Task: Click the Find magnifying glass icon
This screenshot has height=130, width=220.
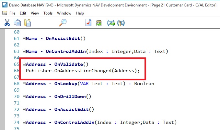Action: click(63, 23)
